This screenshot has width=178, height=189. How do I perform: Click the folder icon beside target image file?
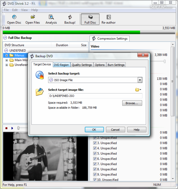pyautogui.click(x=40, y=92)
